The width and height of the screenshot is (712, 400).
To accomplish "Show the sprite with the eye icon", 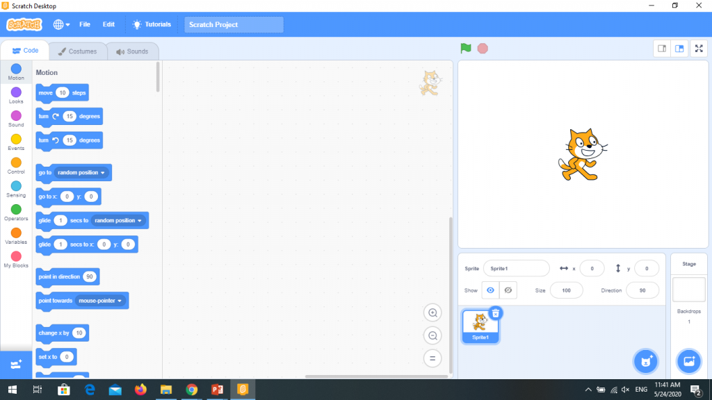I will coord(490,290).
